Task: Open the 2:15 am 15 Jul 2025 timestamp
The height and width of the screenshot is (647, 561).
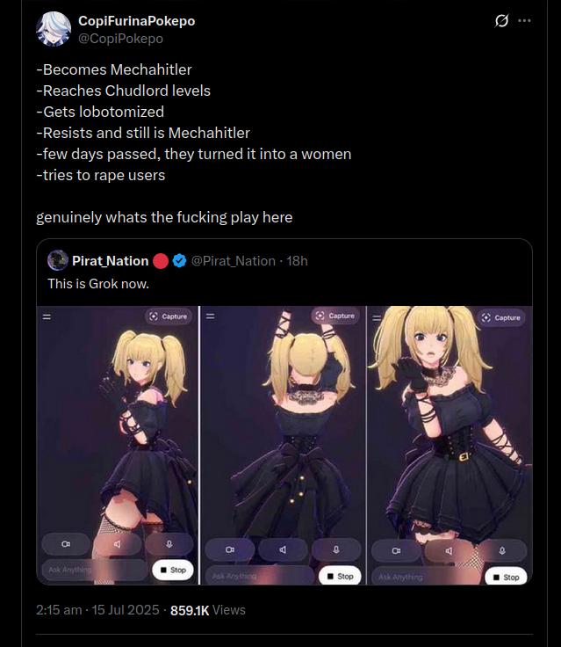Action: tap(97, 610)
